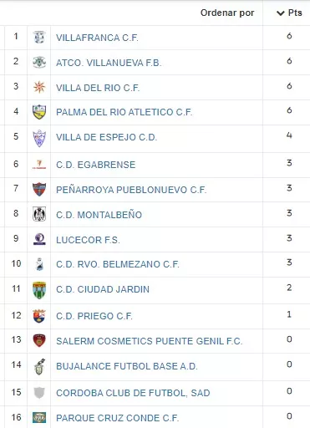Open C.D. RVO. BELMEZANO C.F. link
The height and width of the screenshot is (428, 310).
tap(118, 264)
